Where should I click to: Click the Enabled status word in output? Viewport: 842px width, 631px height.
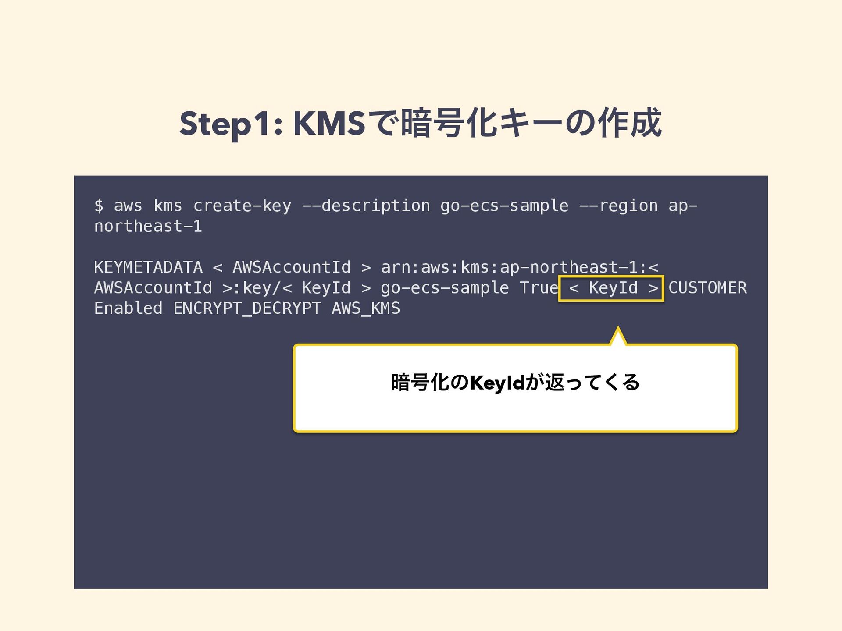tap(128, 308)
